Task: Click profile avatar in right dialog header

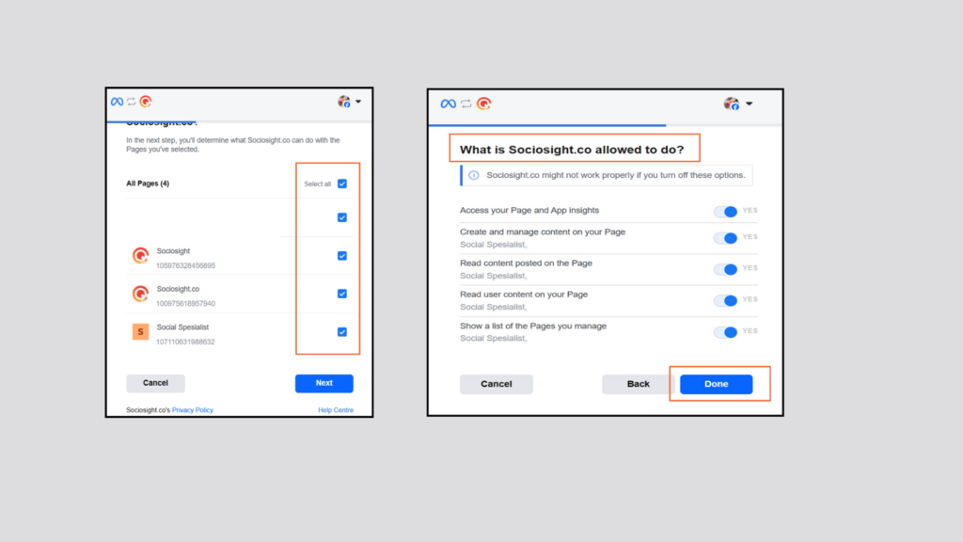Action: click(732, 104)
